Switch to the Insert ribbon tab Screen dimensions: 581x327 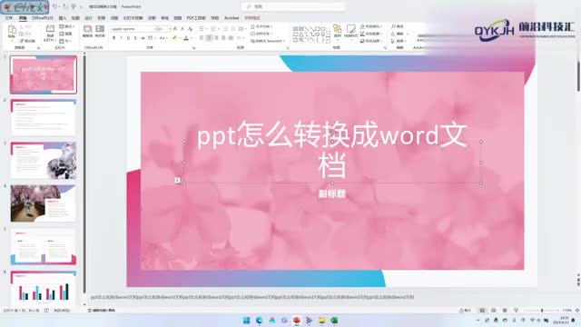click(63, 18)
